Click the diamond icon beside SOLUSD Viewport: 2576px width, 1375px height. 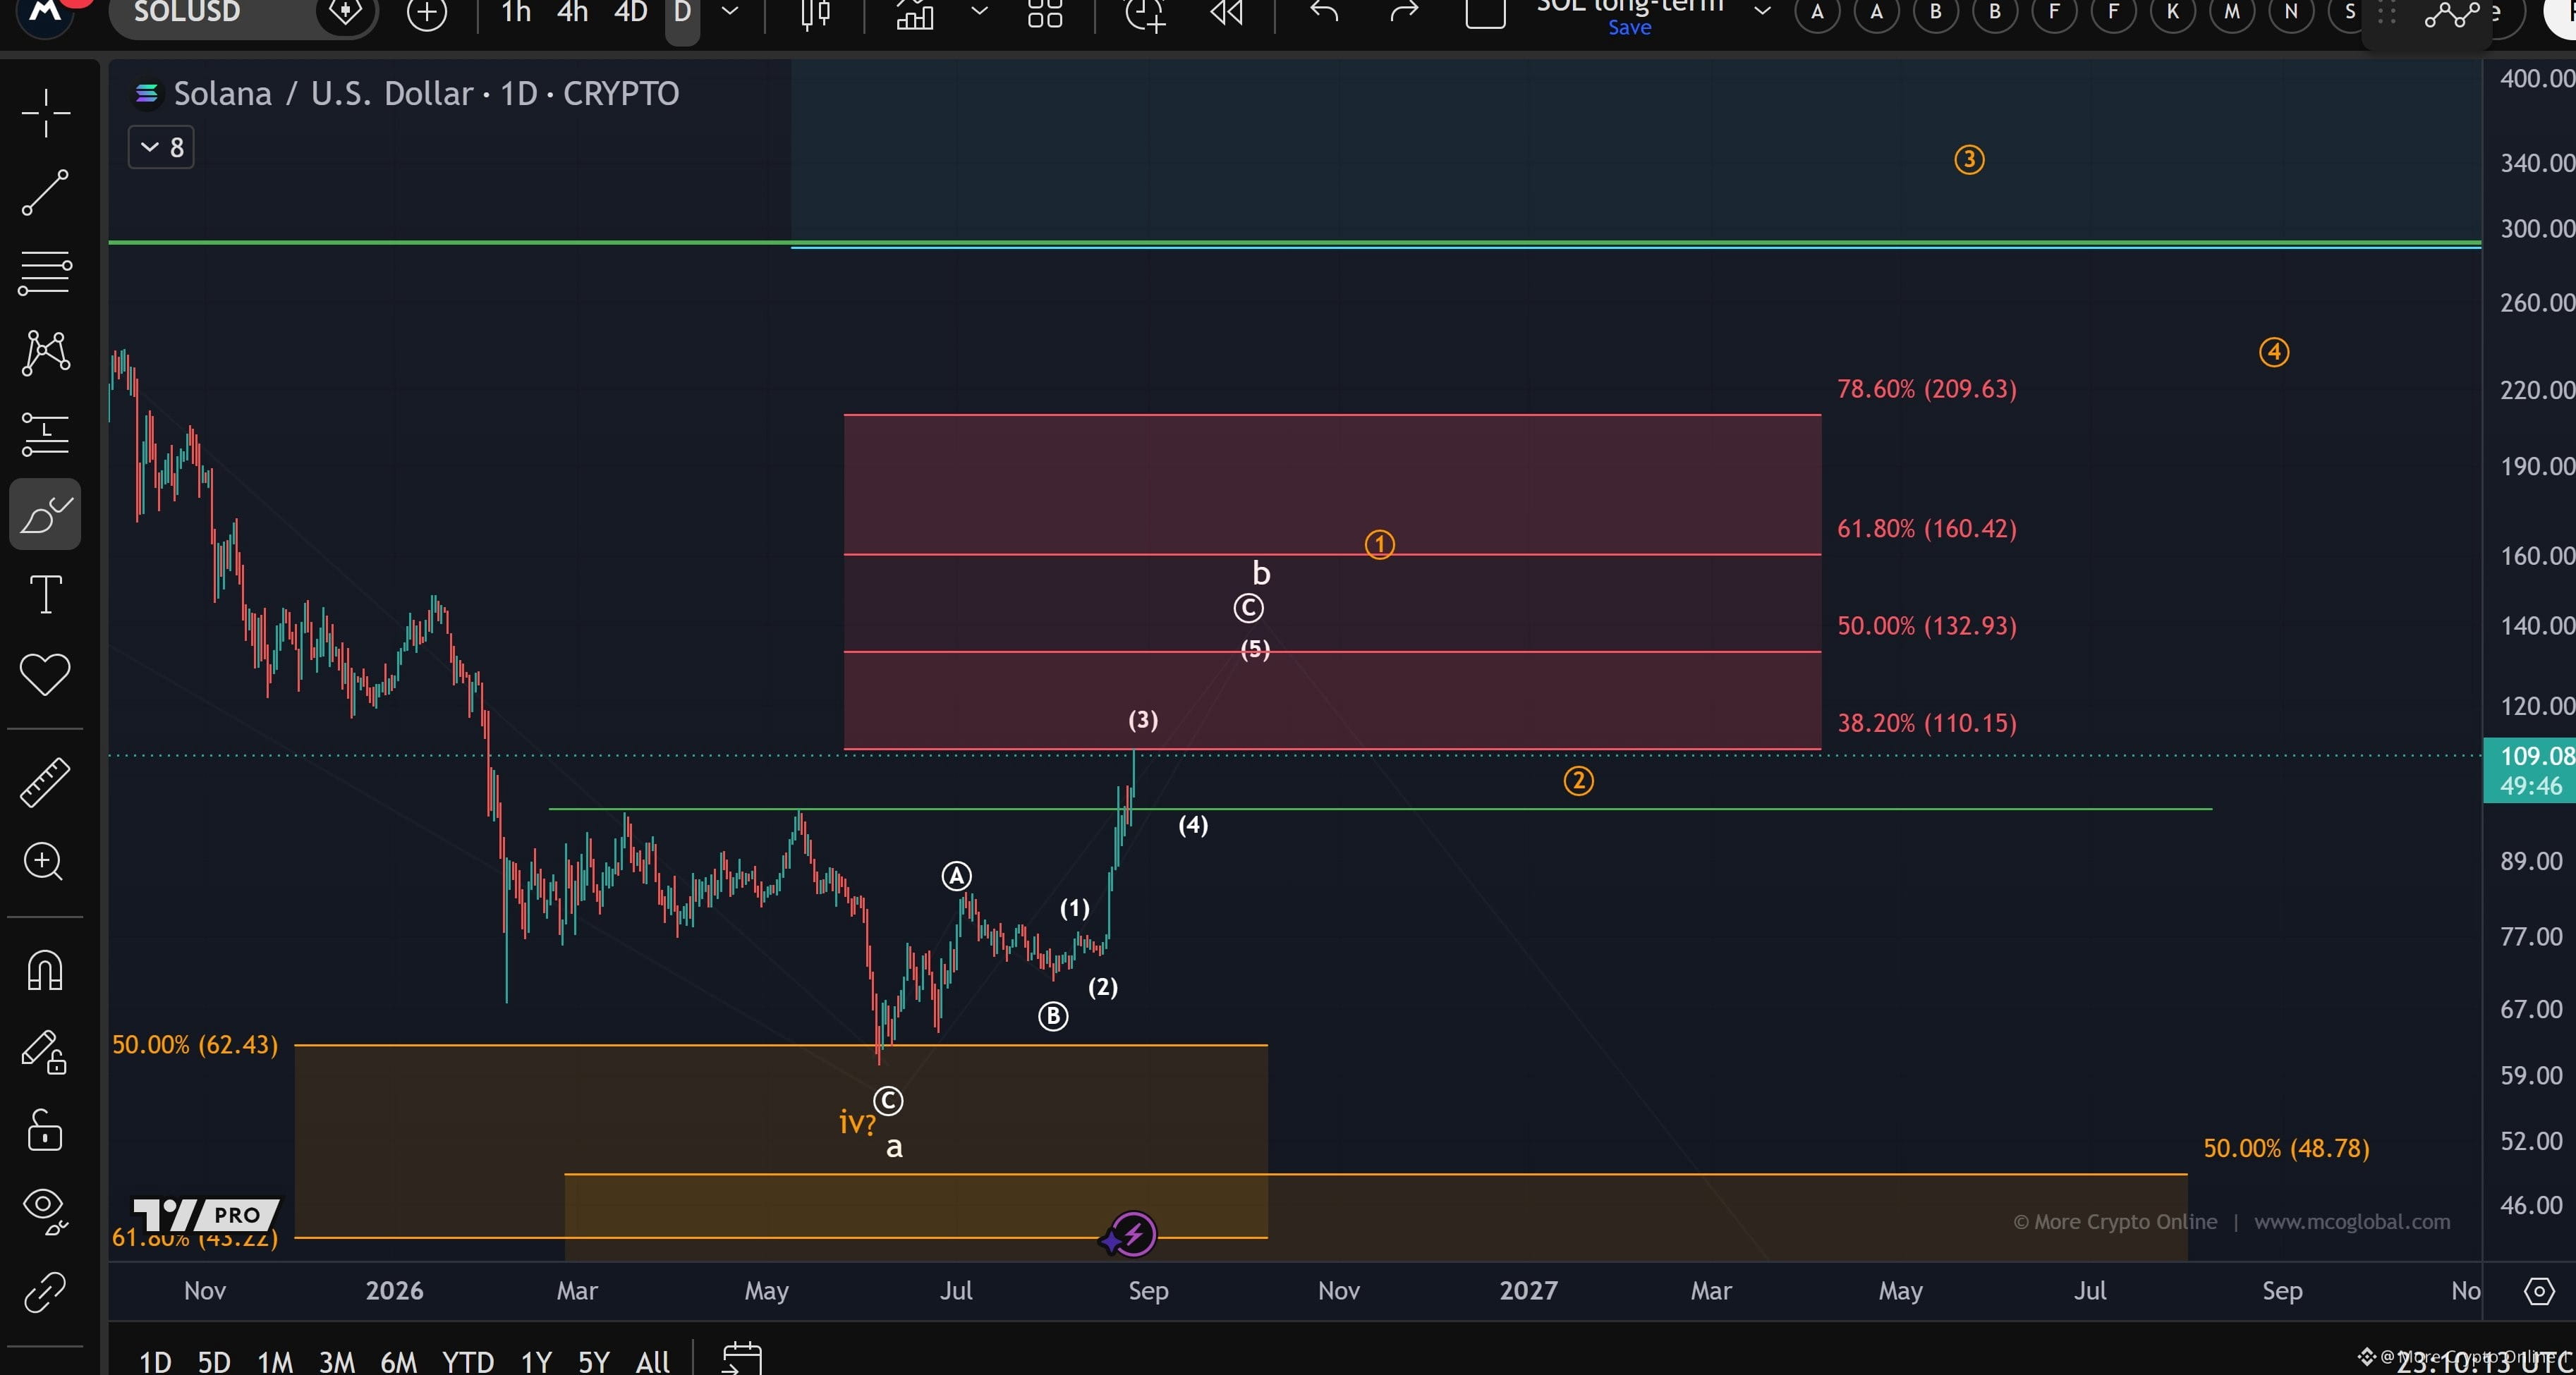click(345, 13)
